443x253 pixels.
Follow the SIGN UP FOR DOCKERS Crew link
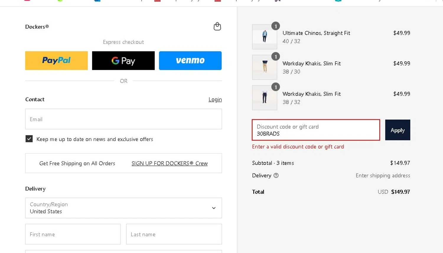170,163
